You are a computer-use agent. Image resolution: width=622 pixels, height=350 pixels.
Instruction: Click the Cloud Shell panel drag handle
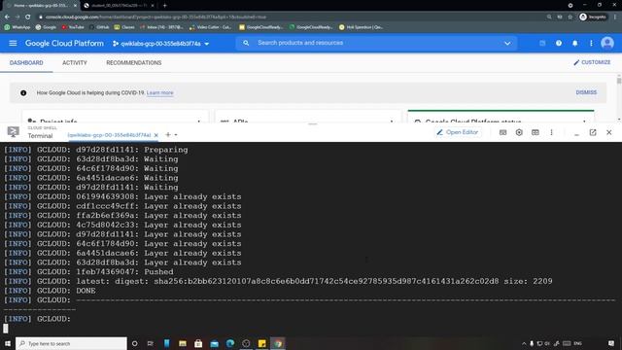click(x=313, y=123)
